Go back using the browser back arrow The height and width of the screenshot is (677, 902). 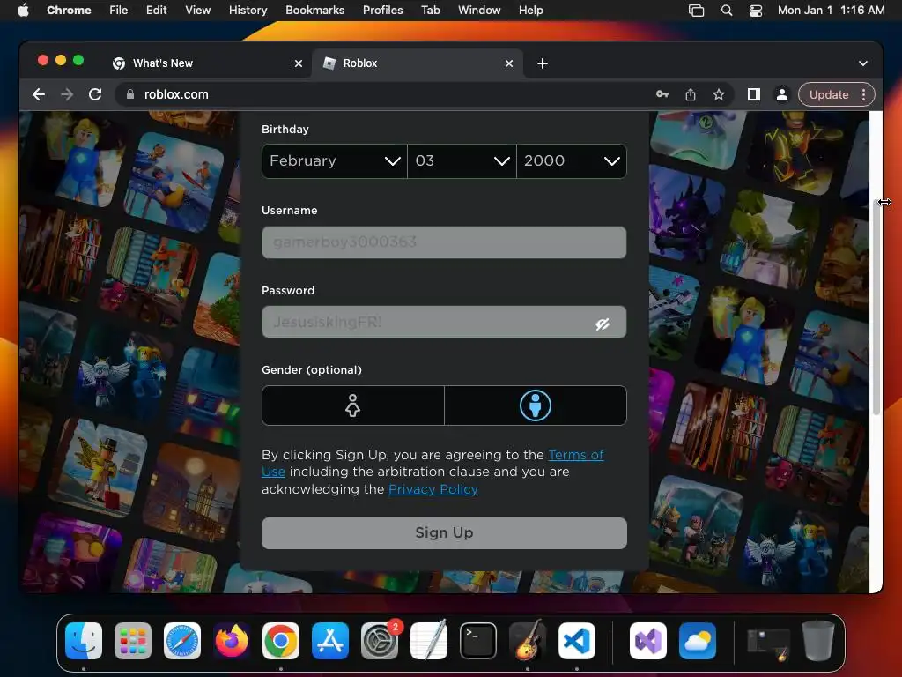tap(39, 94)
